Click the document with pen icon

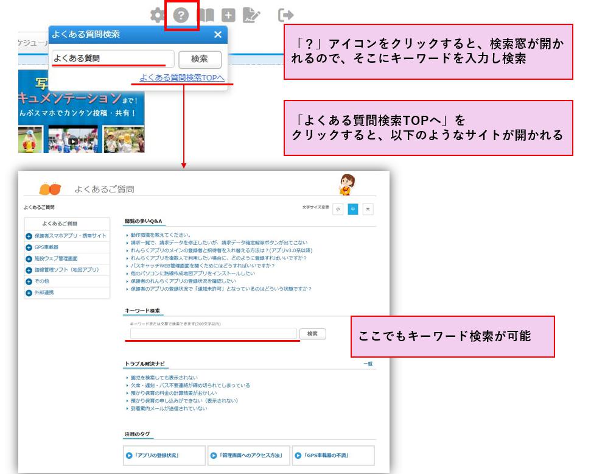pyautogui.click(x=251, y=15)
